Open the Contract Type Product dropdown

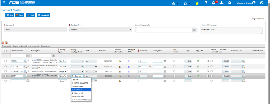coord(101,30)
